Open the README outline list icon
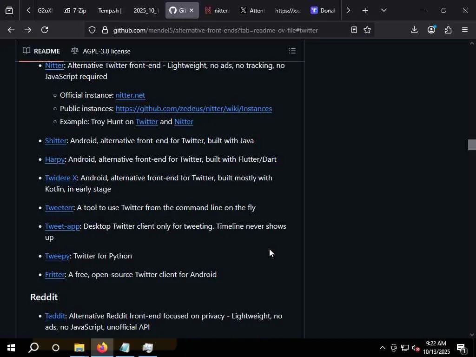476x357 pixels. pyautogui.click(x=292, y=51)
